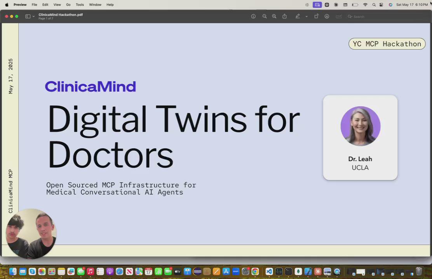Viewport: 432px width, 279px height.
Task: Expand the sidebar view options chevron
Action: (x=34, y=17)
